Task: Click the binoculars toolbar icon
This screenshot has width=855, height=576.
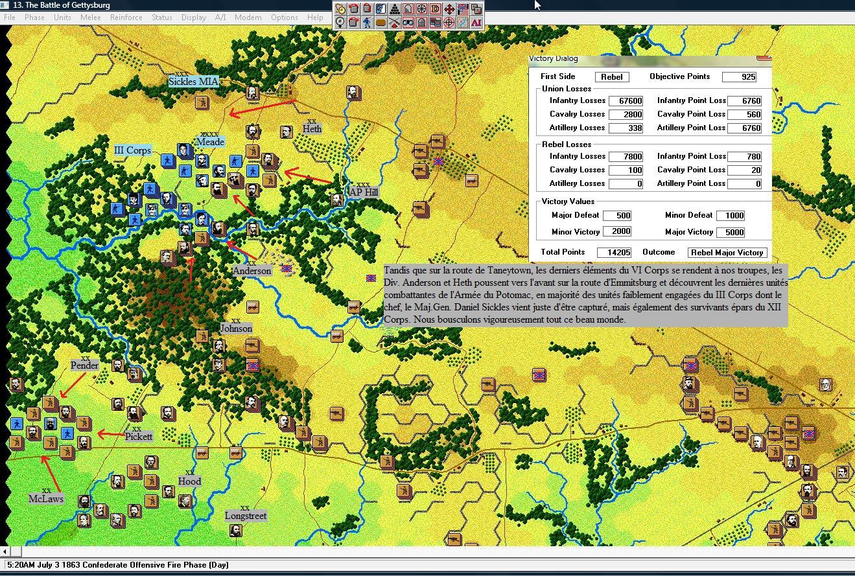Action: [408, 23]
